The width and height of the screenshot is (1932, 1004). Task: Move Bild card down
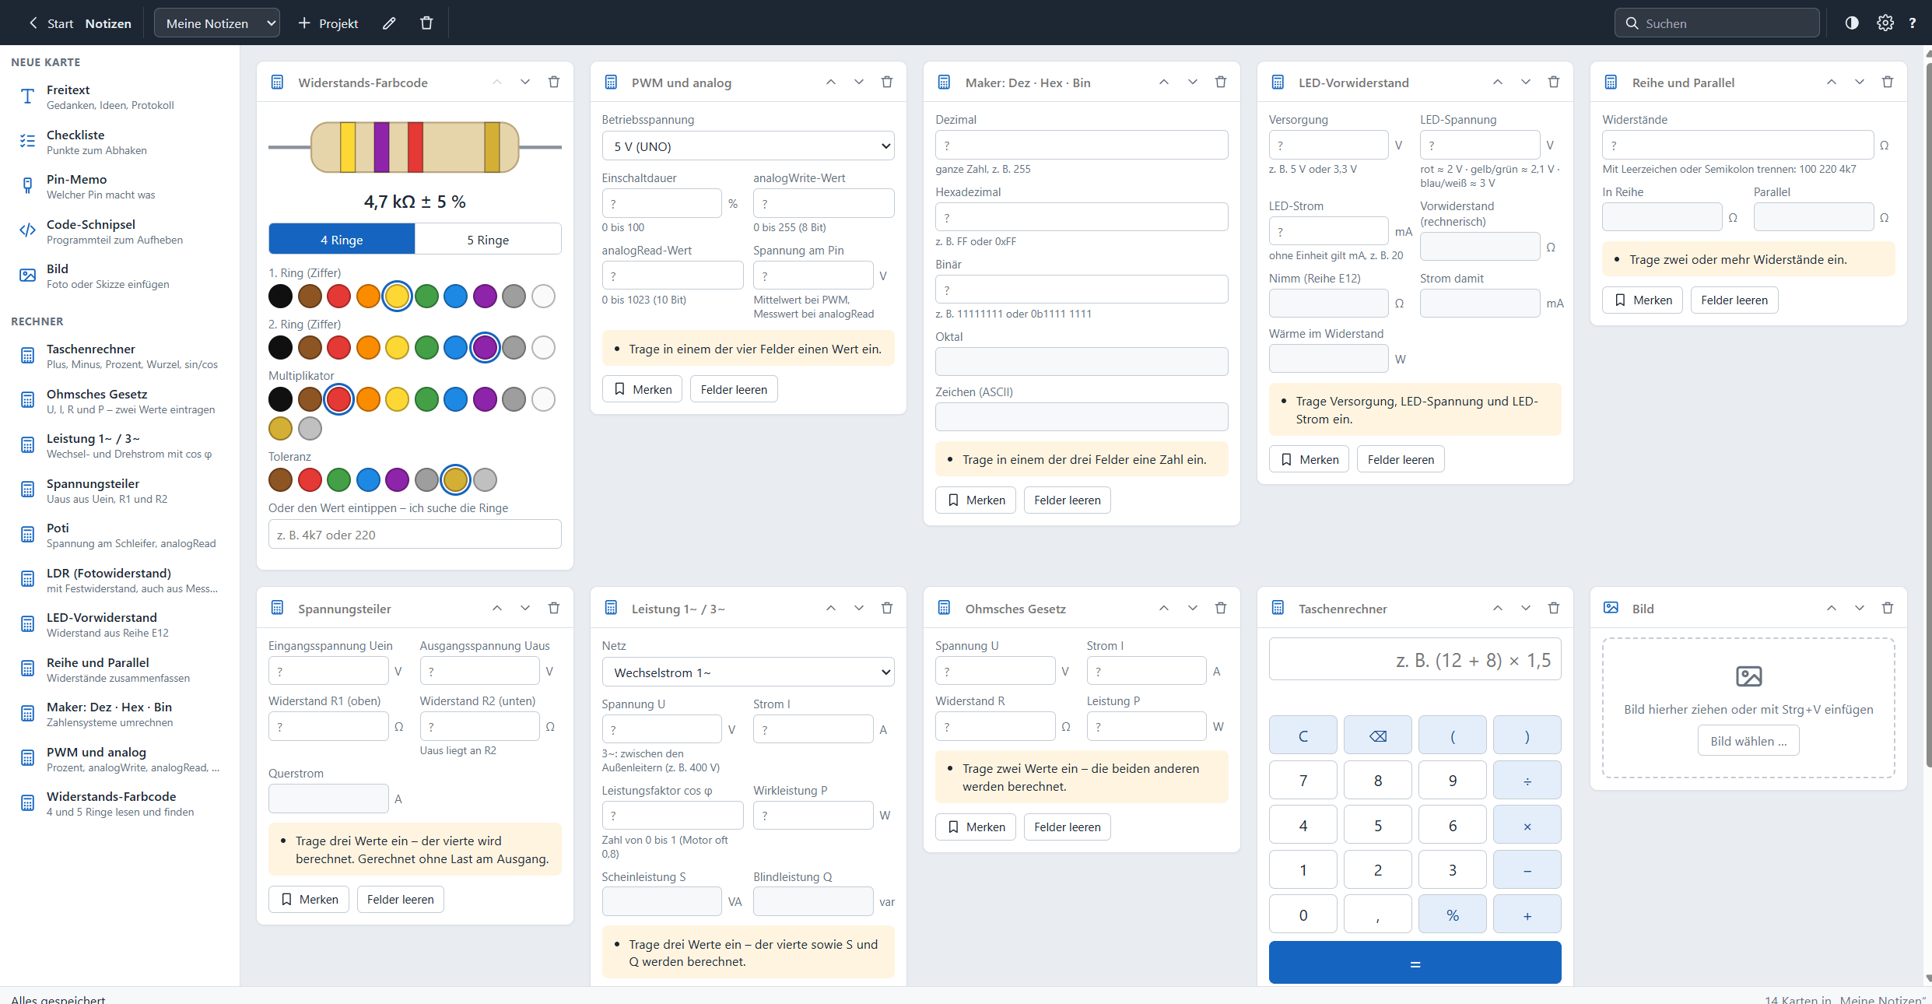tap(1860, 609)
